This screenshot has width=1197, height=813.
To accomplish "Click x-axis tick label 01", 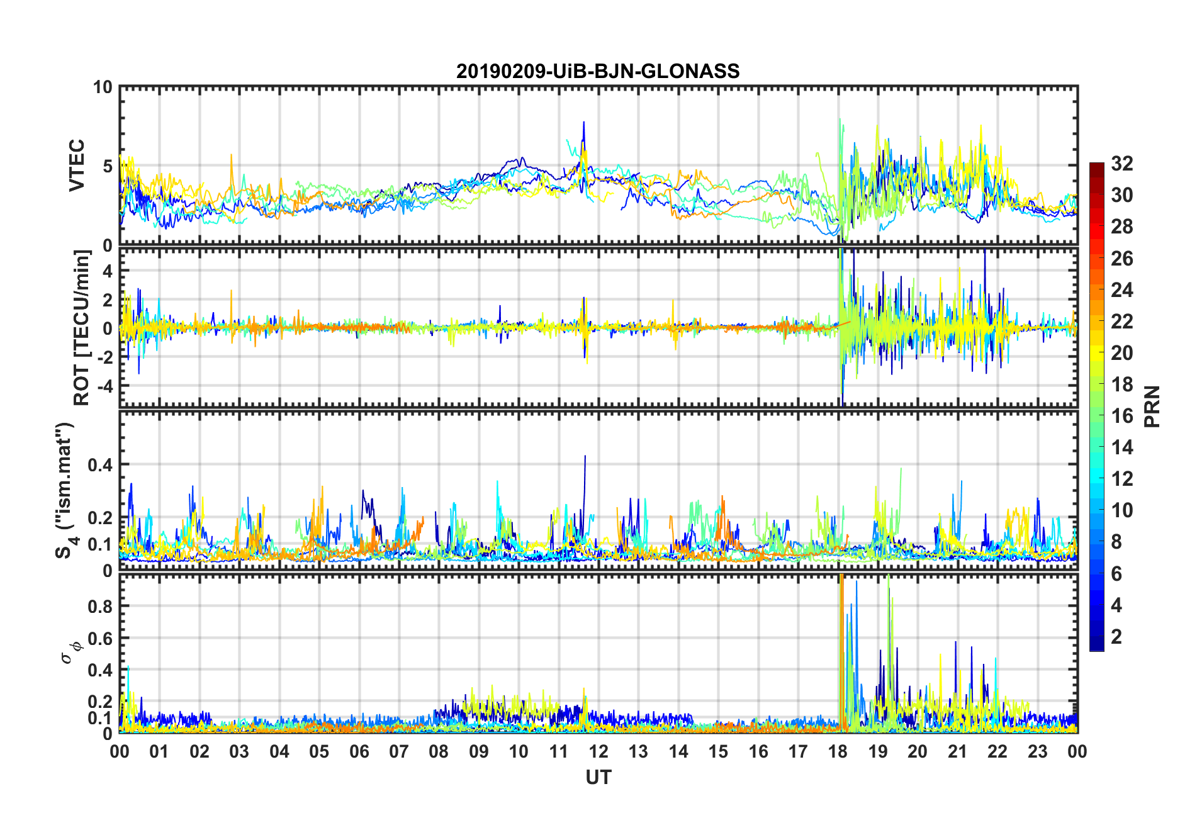I will point(160,751).
